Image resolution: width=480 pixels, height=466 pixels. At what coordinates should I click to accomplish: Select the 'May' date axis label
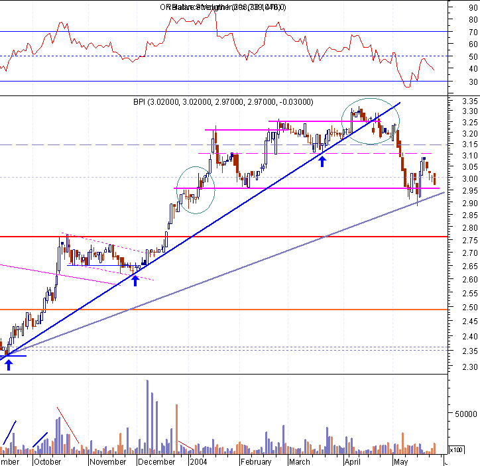pos(400,461)
